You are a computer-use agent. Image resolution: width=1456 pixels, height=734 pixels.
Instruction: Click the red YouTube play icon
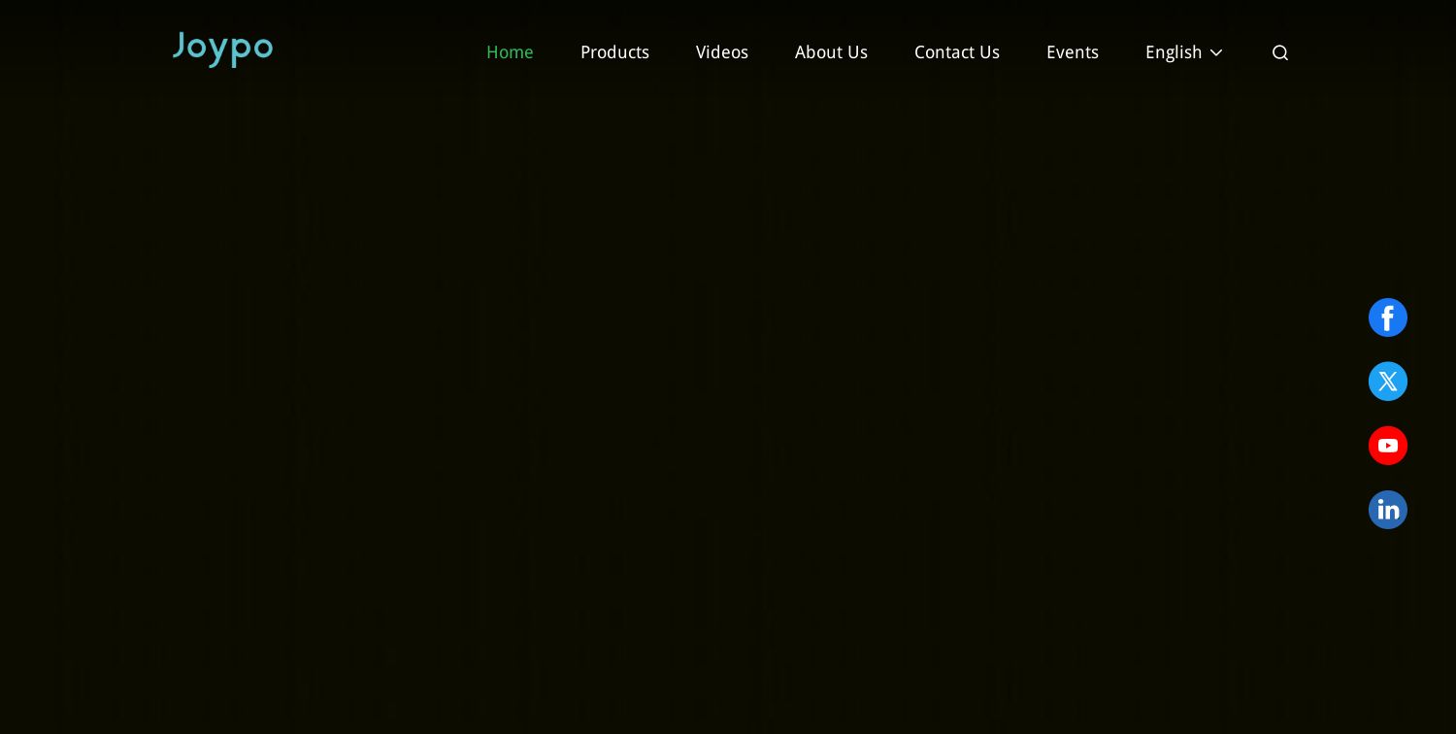point(1388,446)
